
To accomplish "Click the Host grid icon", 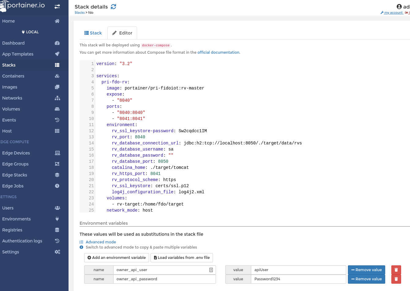I will click(57, 131).
